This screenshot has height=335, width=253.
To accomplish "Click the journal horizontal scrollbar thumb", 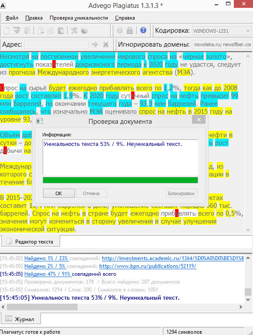I will coord(42,307).
